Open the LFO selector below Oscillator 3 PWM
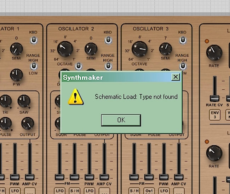 163,191
